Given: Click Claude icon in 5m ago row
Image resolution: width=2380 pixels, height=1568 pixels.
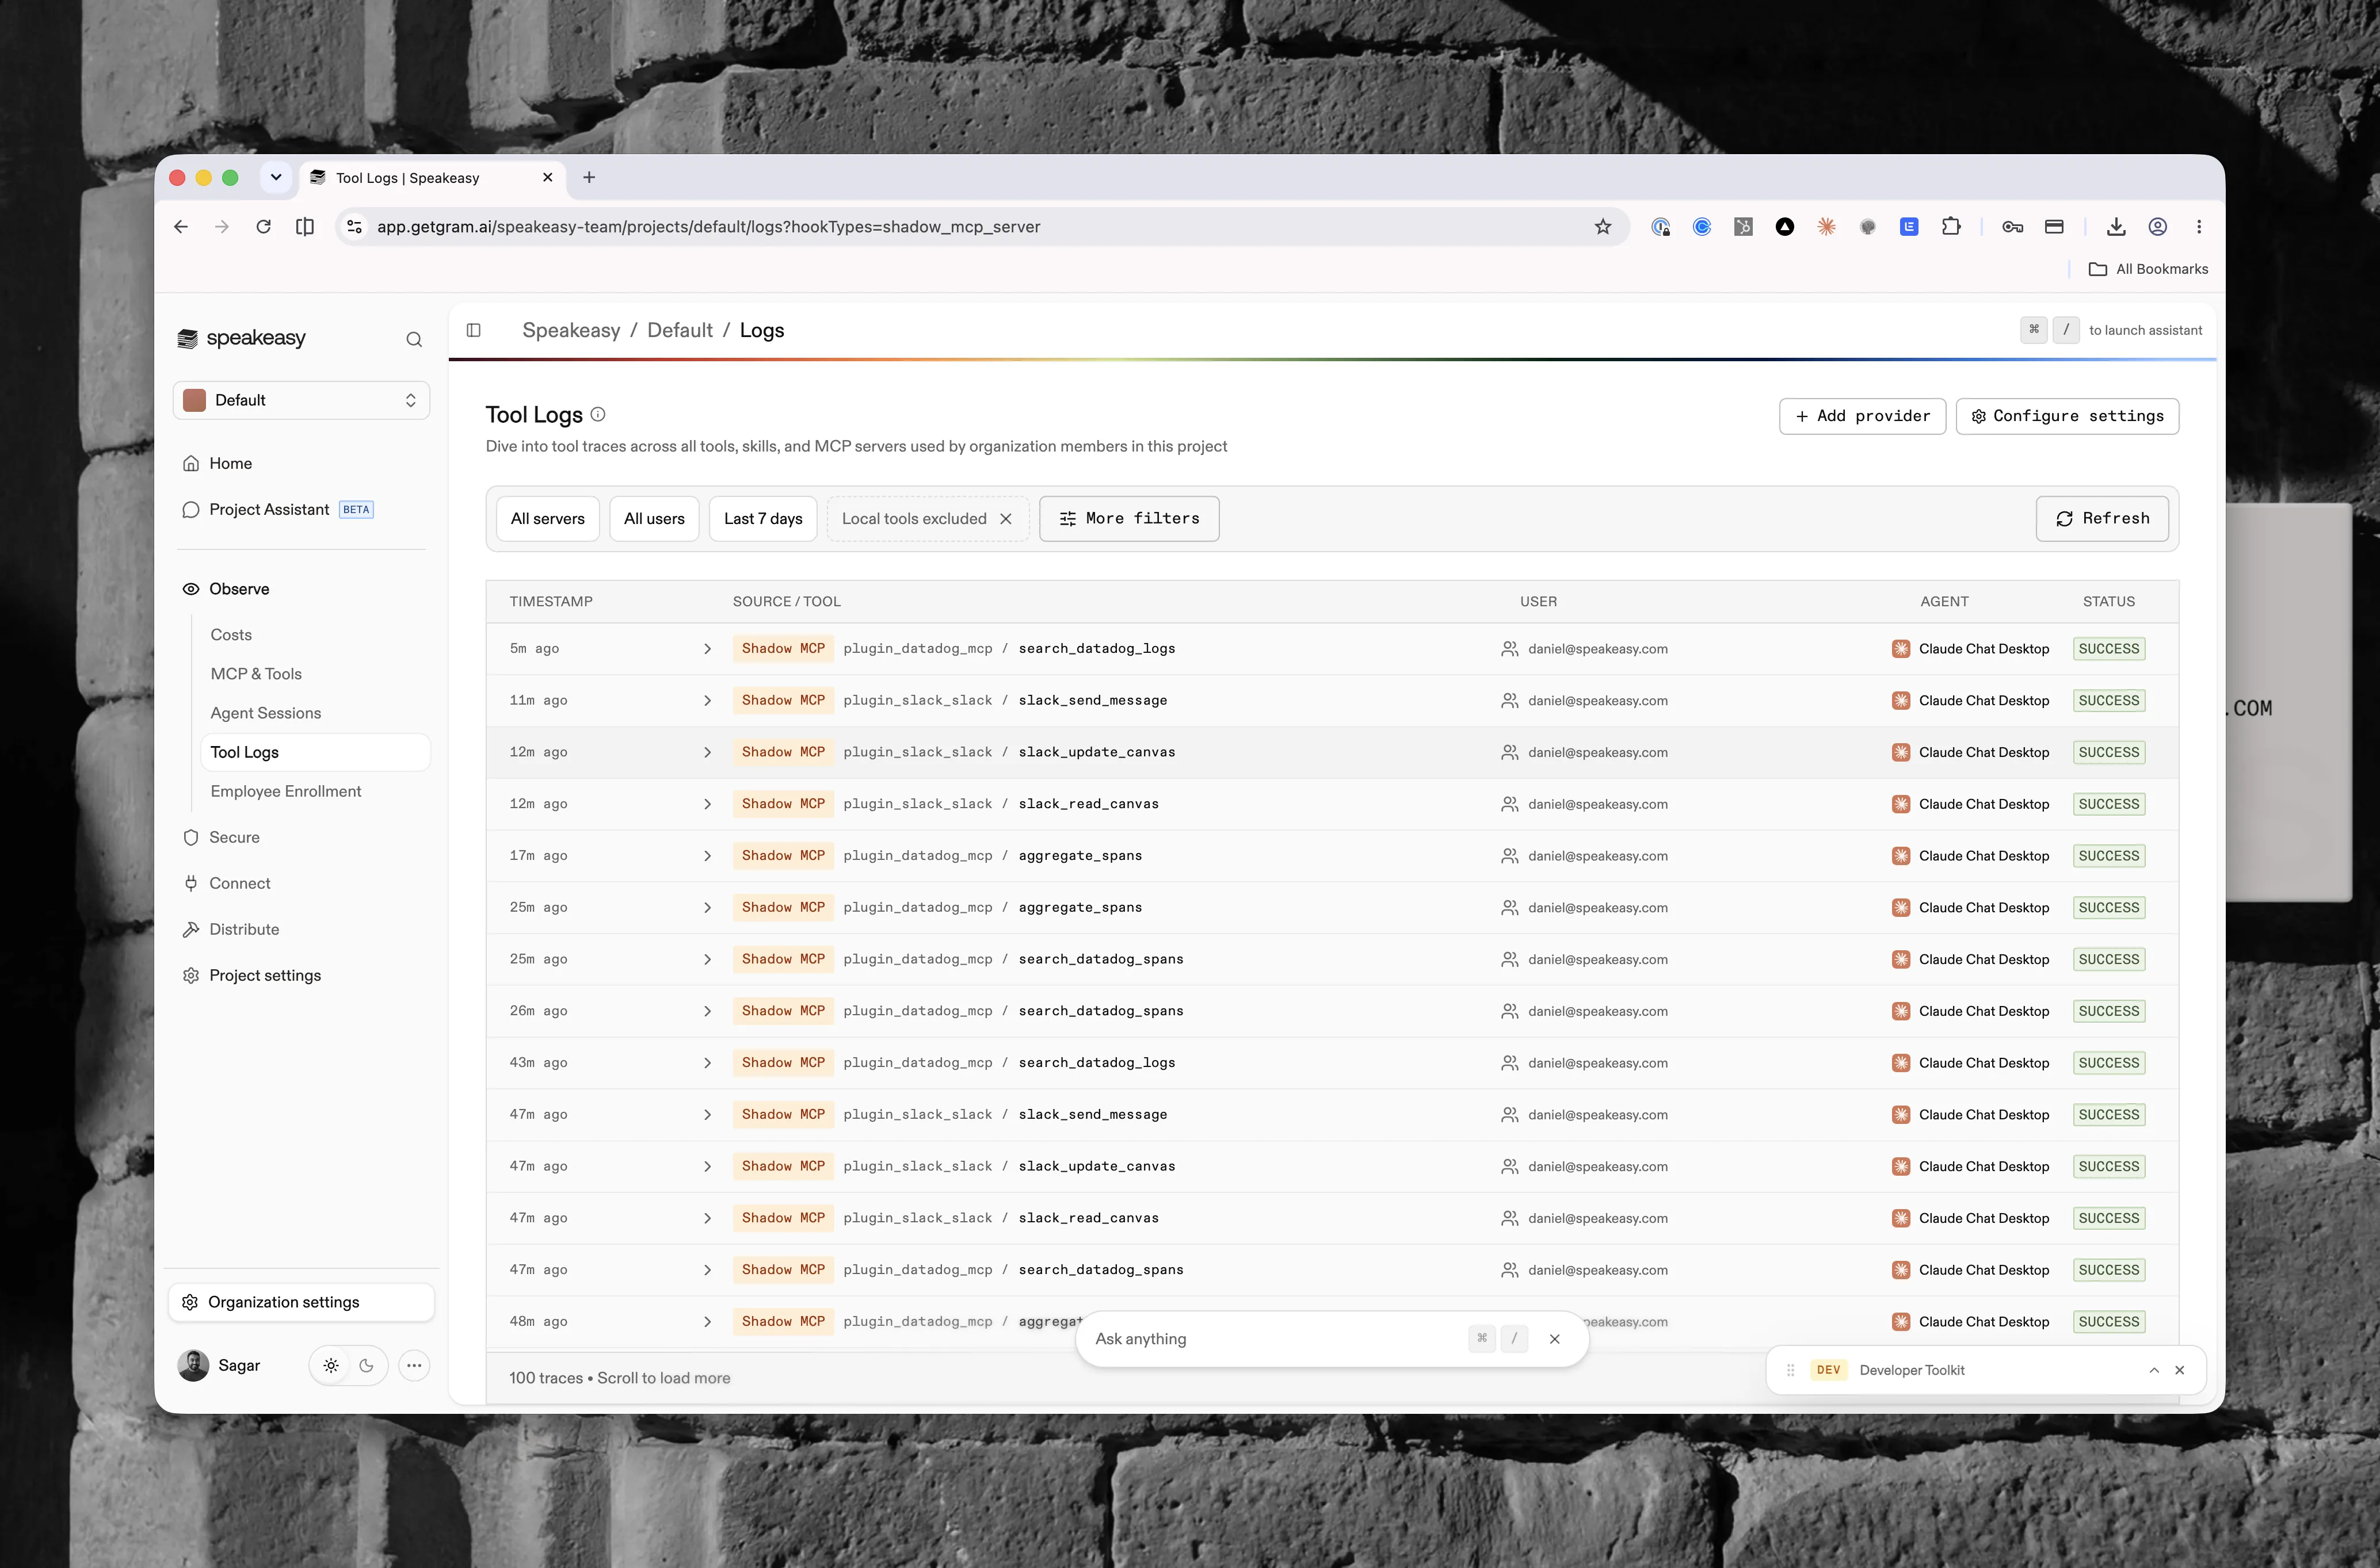Looking at the screenshot, I should [1900, 648].
